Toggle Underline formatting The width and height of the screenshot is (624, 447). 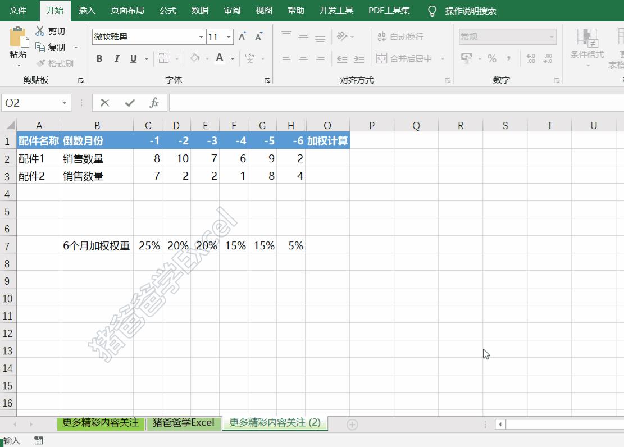(x=133, y=58)
